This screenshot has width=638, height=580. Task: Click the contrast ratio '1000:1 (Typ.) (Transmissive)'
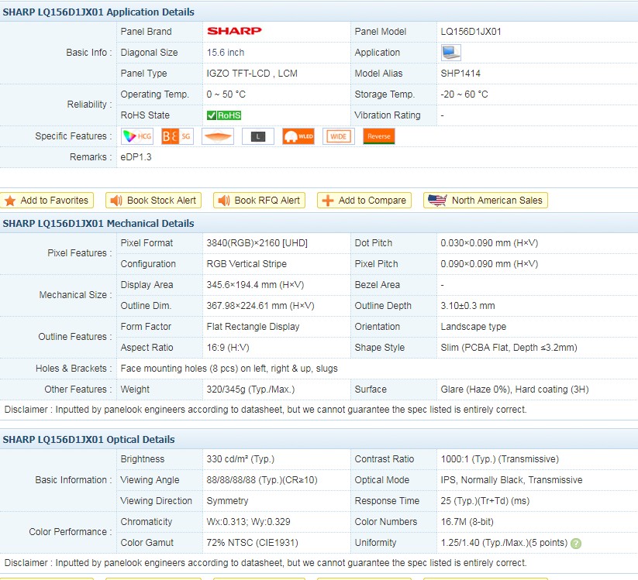(x=500, y=459)
